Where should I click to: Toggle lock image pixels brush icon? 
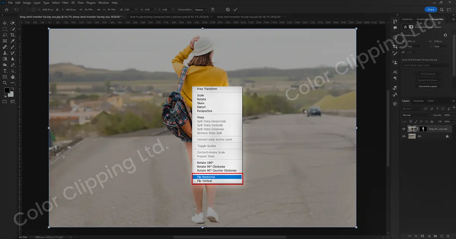point(415,121)
